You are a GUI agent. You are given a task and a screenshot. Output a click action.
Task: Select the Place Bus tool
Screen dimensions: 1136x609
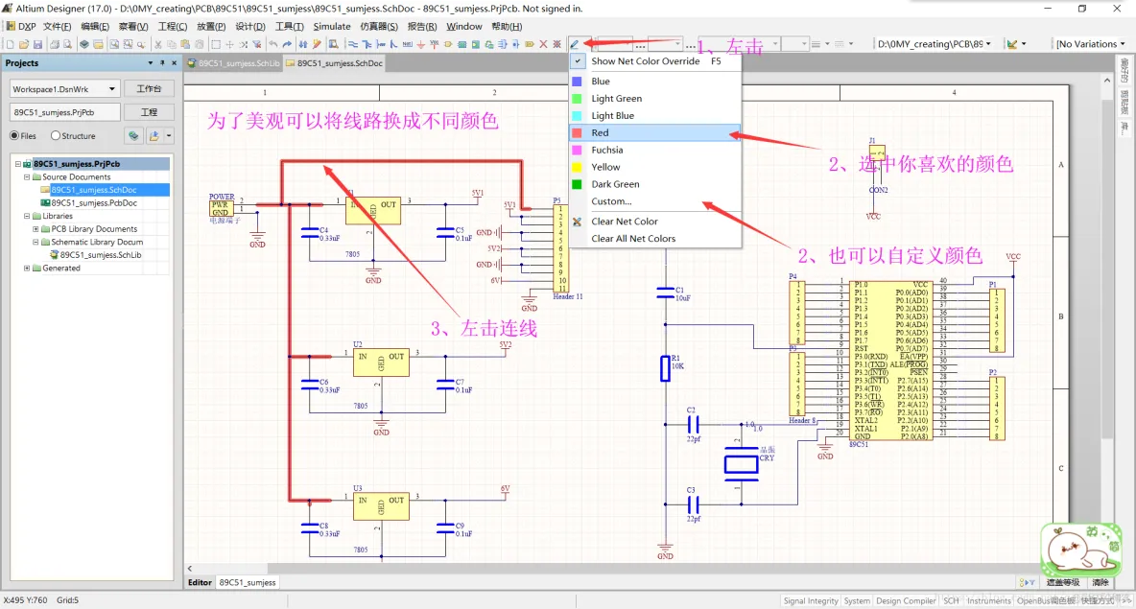coord(367,44)
